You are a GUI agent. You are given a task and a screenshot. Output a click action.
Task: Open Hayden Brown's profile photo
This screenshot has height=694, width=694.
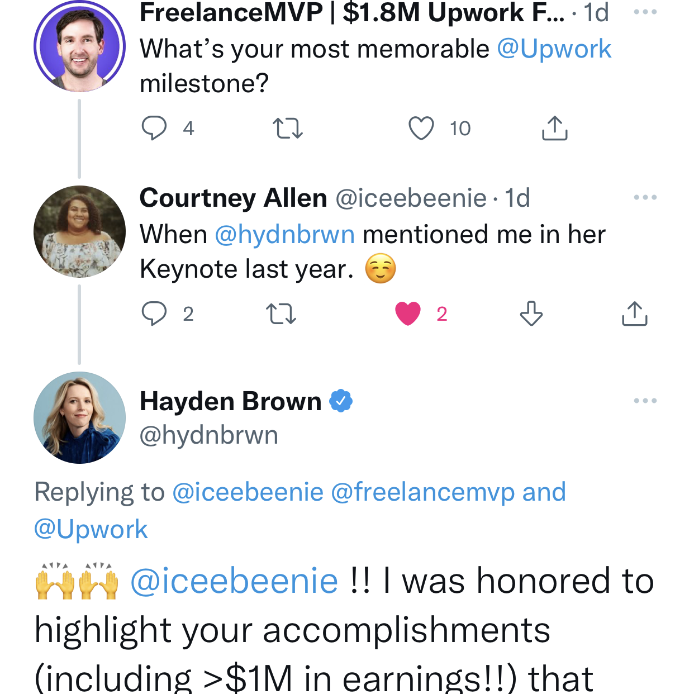79,417
